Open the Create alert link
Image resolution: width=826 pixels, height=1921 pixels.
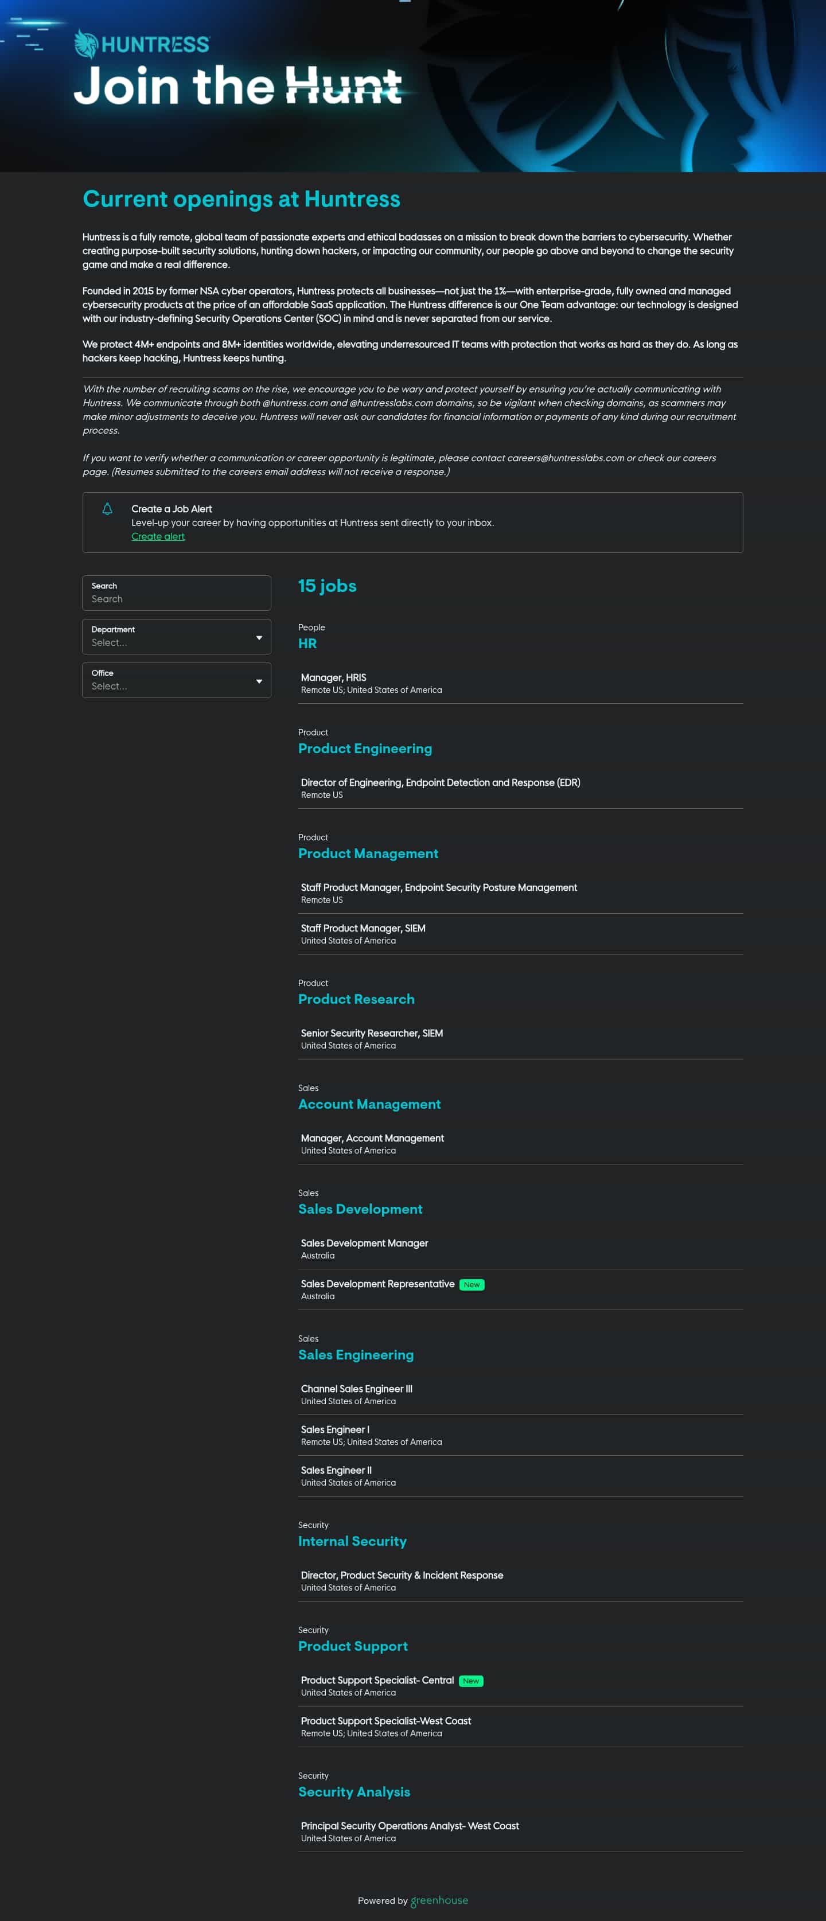[x=158, y=536]
